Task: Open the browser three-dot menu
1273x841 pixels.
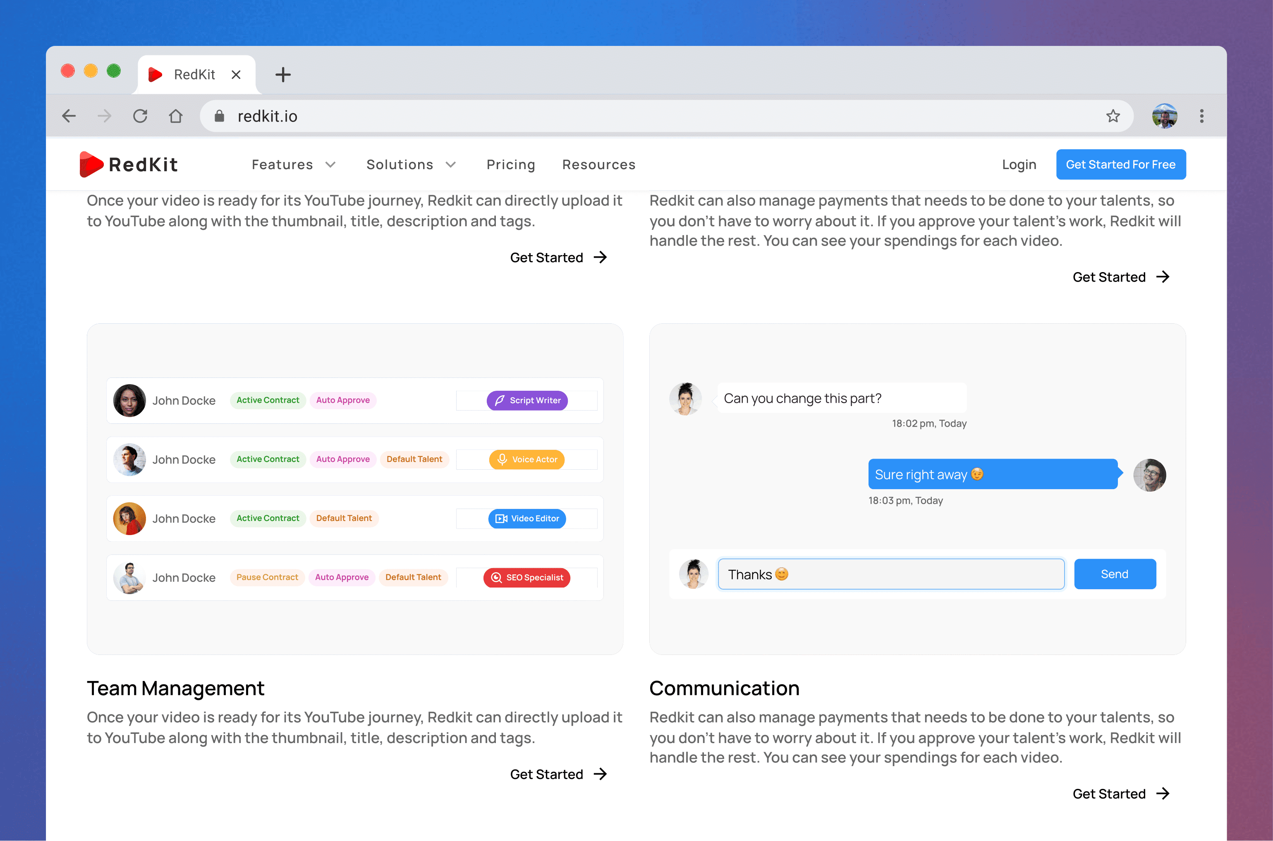Action: [1201, 116]
